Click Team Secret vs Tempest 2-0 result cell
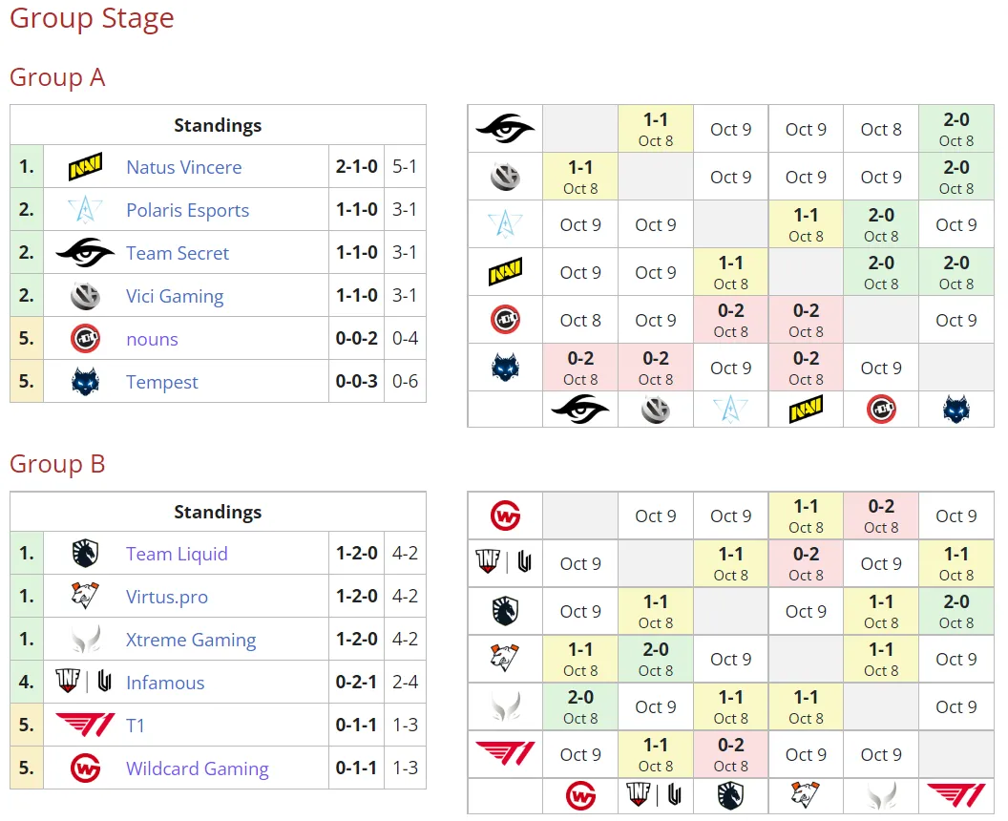Screen dimensions: 1008x821 pyautogui.click(x=956, y=129)
